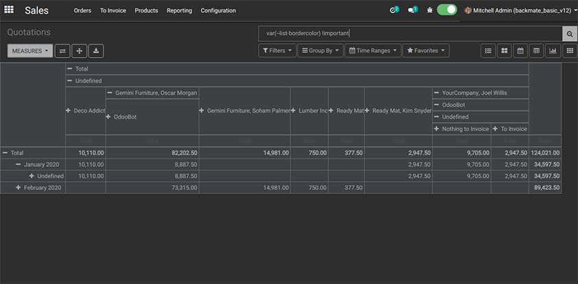Switch to list view
Viewport: 578px width, 284px height.
pyautogui.click(x=488, y=51)
